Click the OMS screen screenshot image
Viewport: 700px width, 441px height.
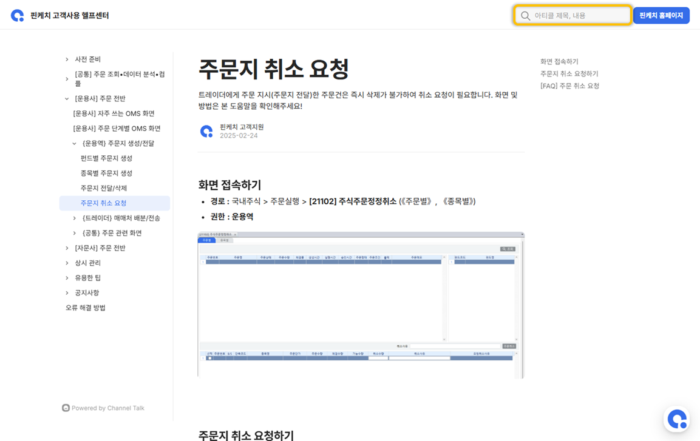[361, 305]
